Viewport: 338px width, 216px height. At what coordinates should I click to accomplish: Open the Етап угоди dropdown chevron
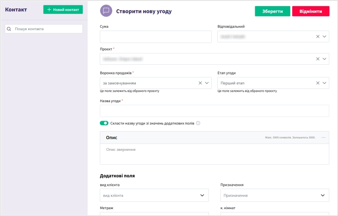point(324,83)
